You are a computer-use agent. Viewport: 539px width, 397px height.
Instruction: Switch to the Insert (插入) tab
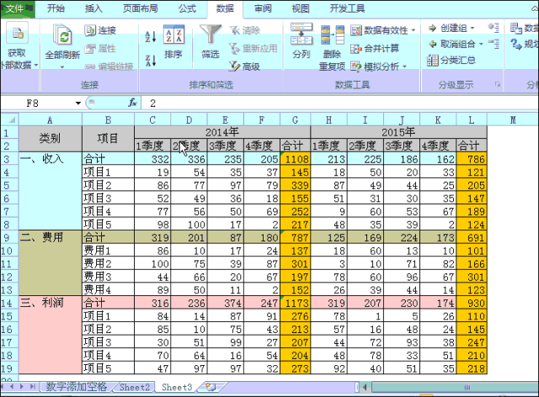point(93,8)
